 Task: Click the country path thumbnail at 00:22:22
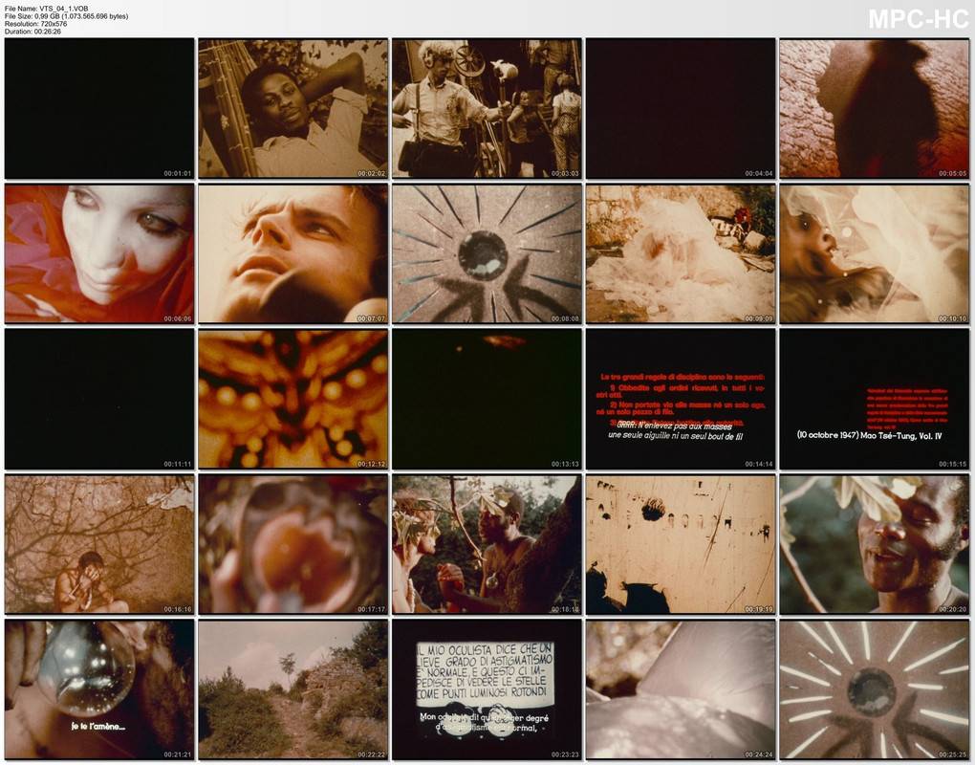(x=292, y=689)
